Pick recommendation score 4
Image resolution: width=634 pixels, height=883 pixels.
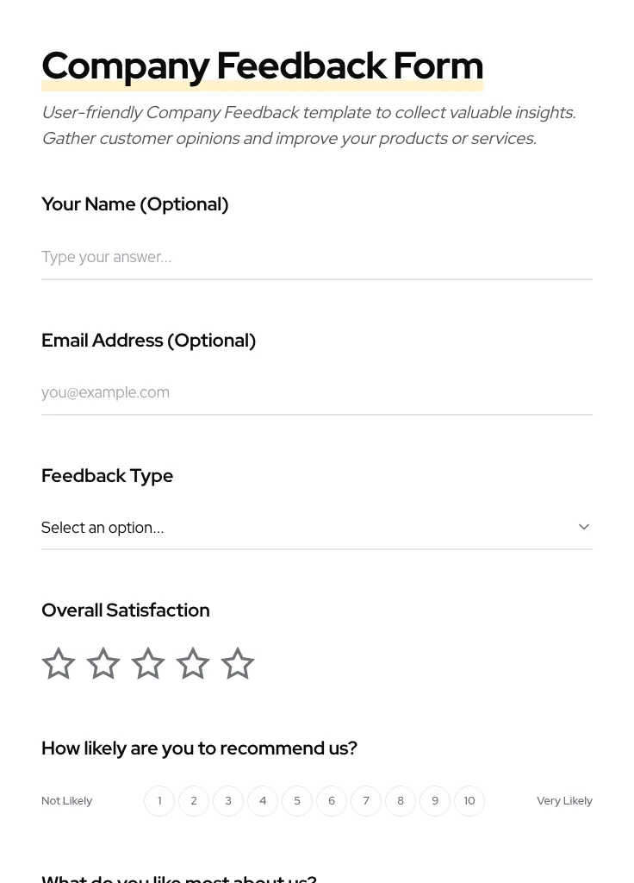tap(263, 801)
